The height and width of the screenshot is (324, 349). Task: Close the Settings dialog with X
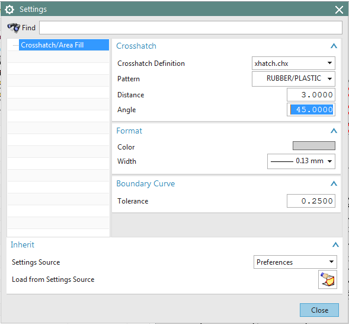click(339, 9)
